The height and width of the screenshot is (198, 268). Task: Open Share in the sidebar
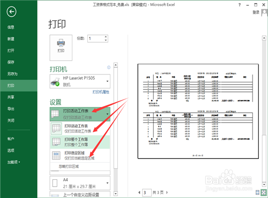[x=11, y=97]
